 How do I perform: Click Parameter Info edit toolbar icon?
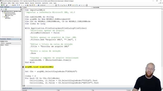tap(64, 5)
